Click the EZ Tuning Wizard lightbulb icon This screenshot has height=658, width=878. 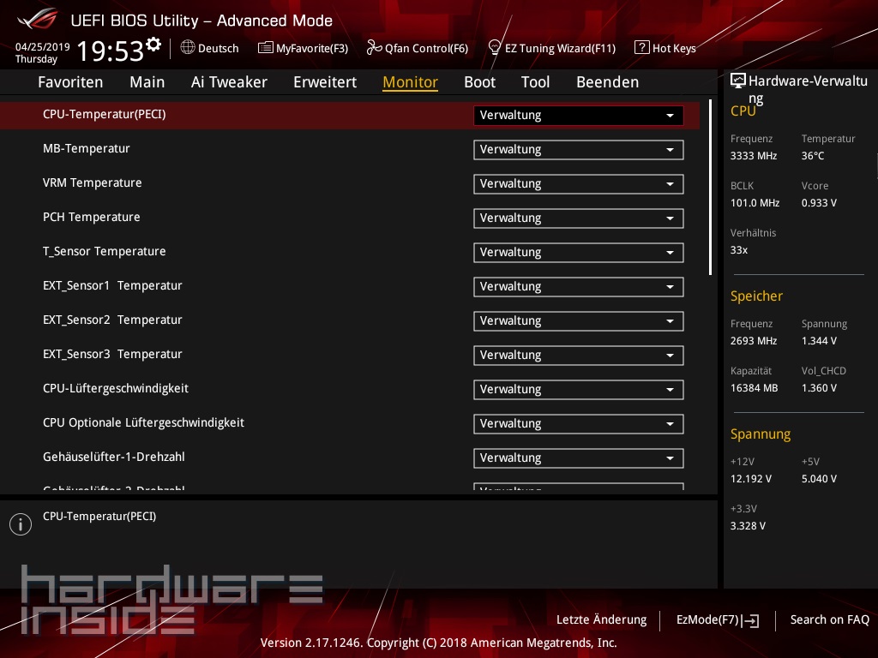(495, 47)
